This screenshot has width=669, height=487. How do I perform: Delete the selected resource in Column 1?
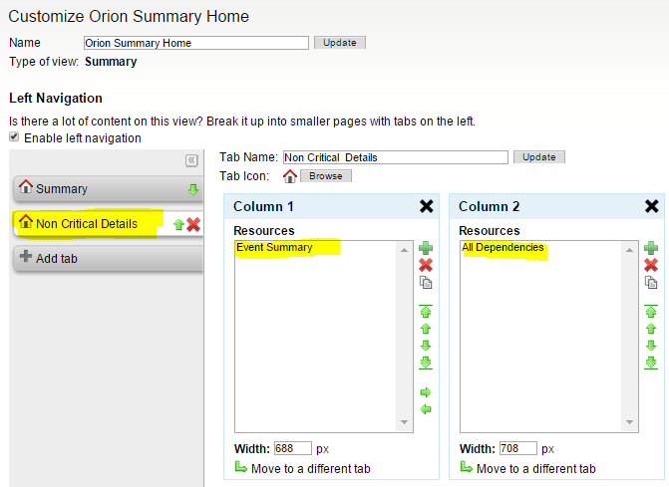coord(426,265)
